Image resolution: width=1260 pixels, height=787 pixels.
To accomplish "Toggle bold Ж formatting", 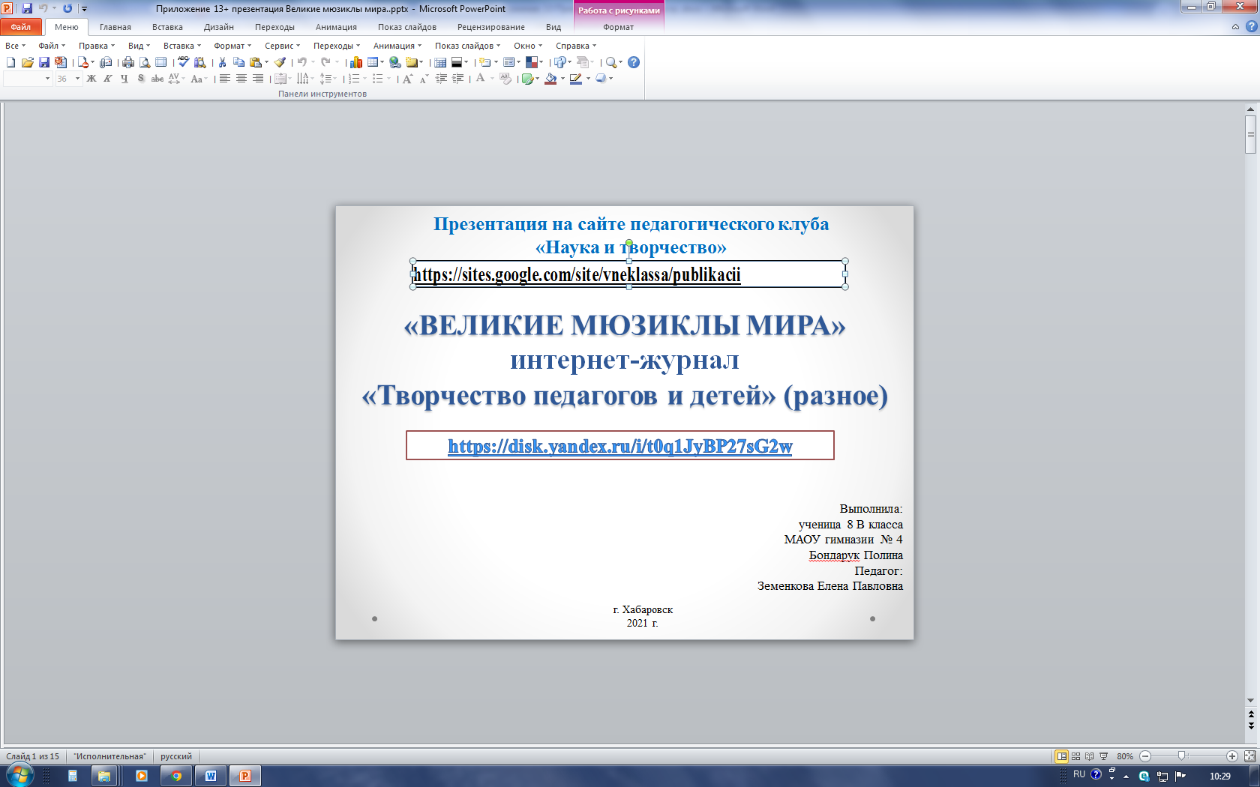I will tap(91, 79).
